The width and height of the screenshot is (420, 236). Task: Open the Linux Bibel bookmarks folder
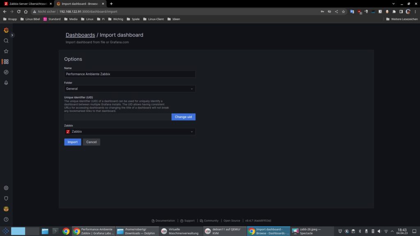click(x=30, y=19)
